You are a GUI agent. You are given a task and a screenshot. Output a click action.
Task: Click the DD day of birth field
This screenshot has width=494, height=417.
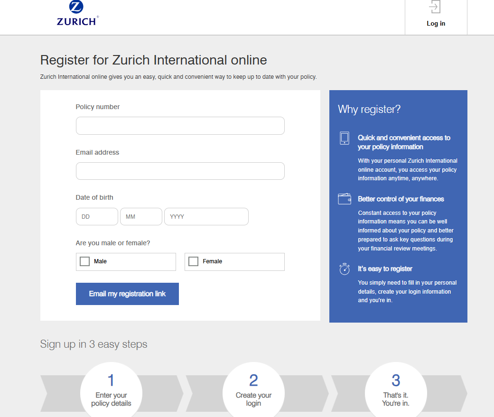[x=97, y=217]
